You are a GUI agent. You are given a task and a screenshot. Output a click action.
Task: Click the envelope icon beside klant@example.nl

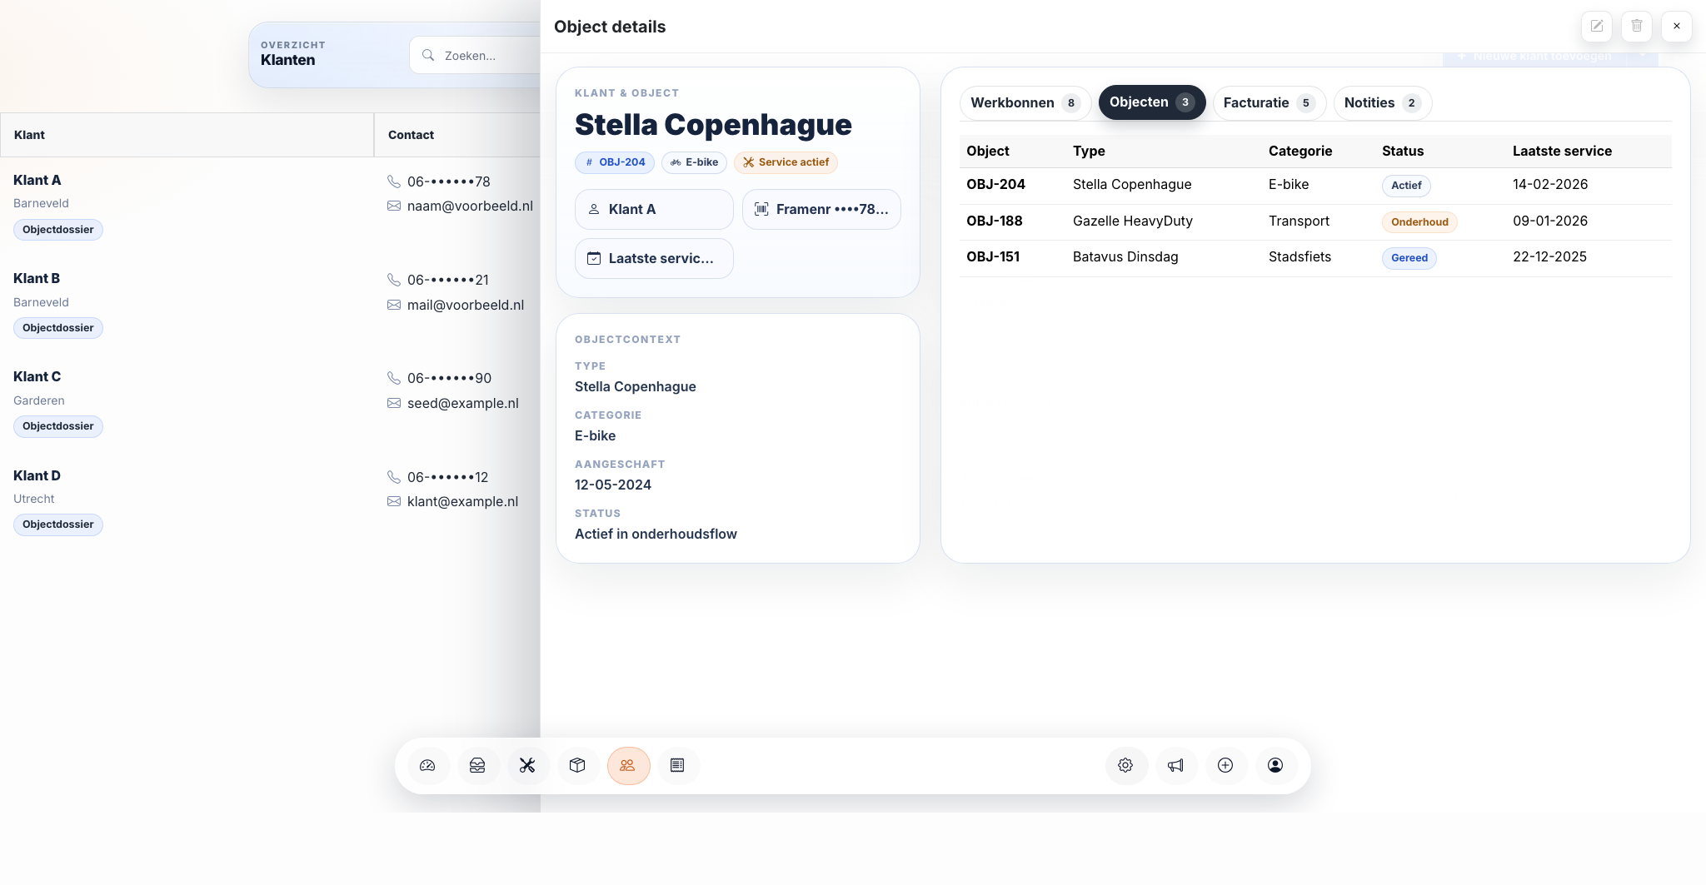point(394,501)
